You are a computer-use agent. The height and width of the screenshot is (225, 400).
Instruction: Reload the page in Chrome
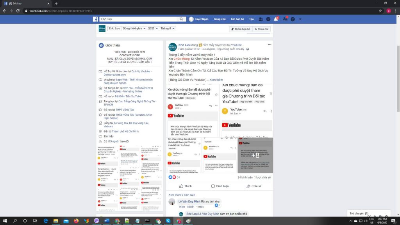point(18,11)
